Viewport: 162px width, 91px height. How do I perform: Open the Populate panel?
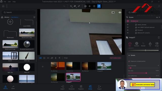coord(81,87)
